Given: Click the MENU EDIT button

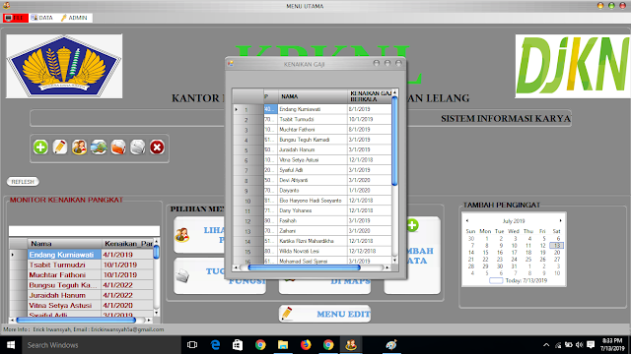Looking at the screenshot, I should (x=324, y=314).
